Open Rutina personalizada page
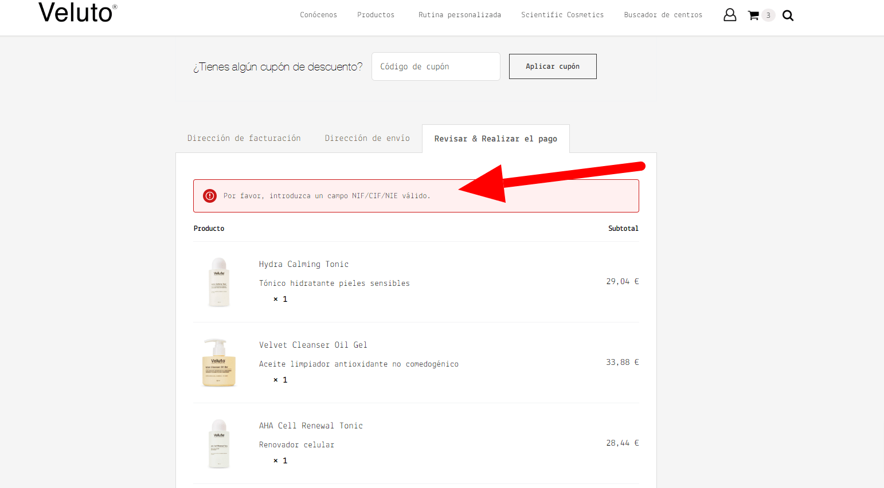 click(x=460, y=15)
